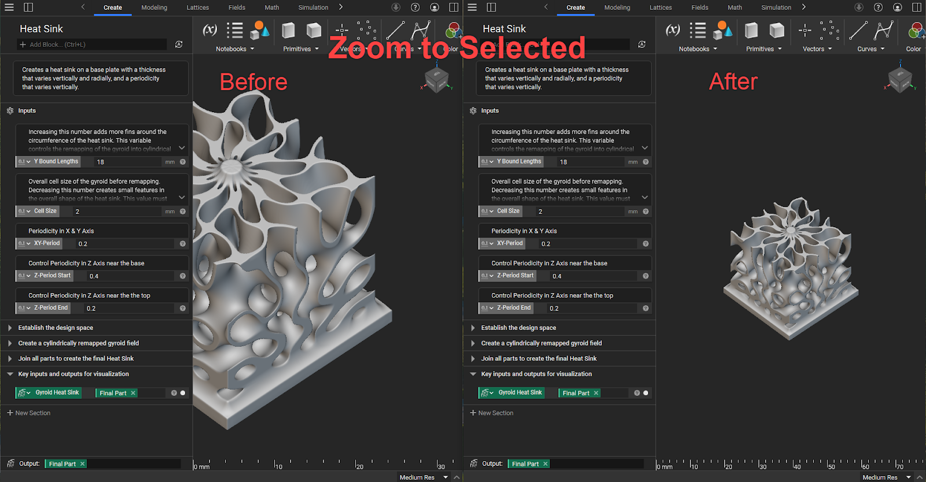This screenshot has width=926, height=482.
Task: Open hamburger menu in the Before window
Action: coord(9,8)
